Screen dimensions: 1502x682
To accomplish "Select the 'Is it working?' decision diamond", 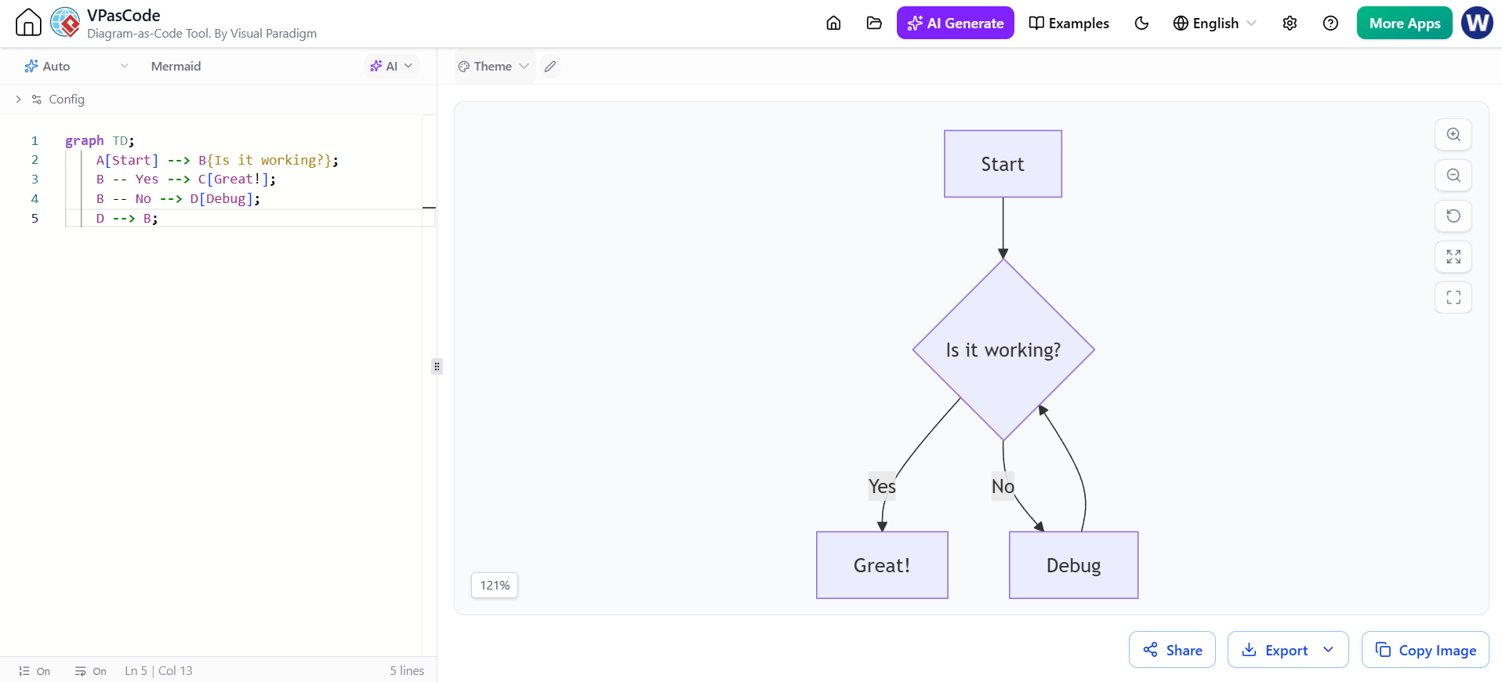I will (x=1003, y=350).
